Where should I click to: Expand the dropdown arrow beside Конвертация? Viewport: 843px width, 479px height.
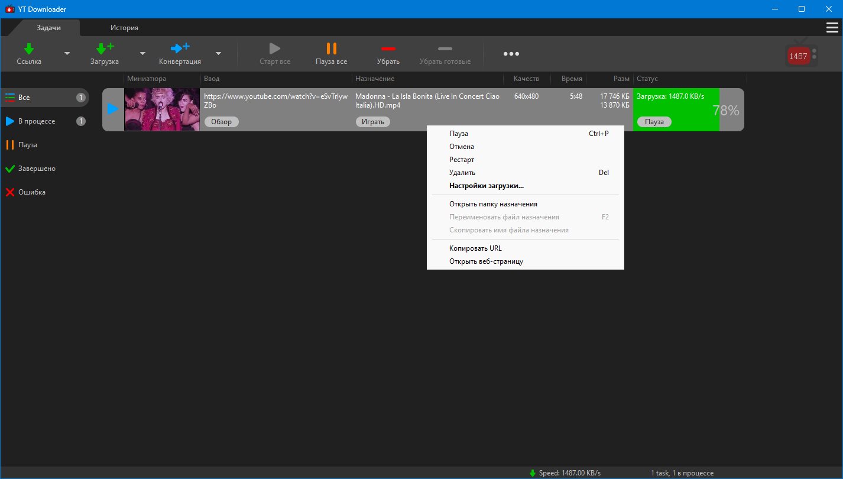coord(218,54)
